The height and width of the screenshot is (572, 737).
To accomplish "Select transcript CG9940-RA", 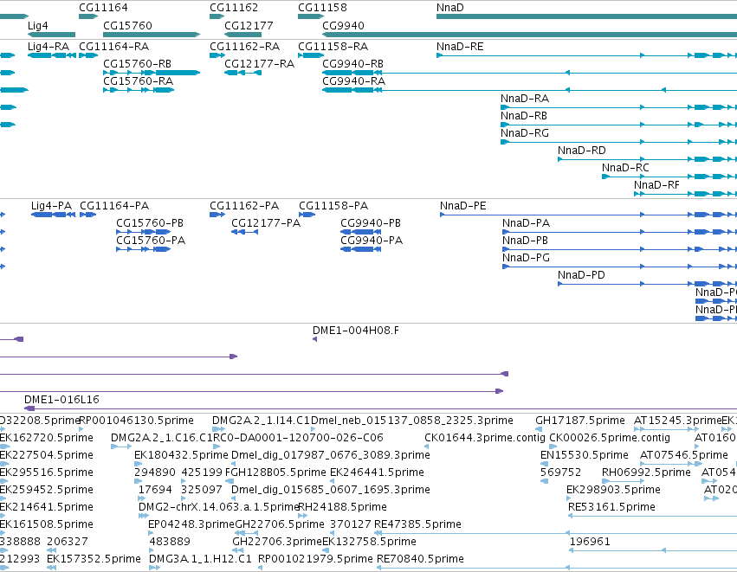I will click(529, 90).
